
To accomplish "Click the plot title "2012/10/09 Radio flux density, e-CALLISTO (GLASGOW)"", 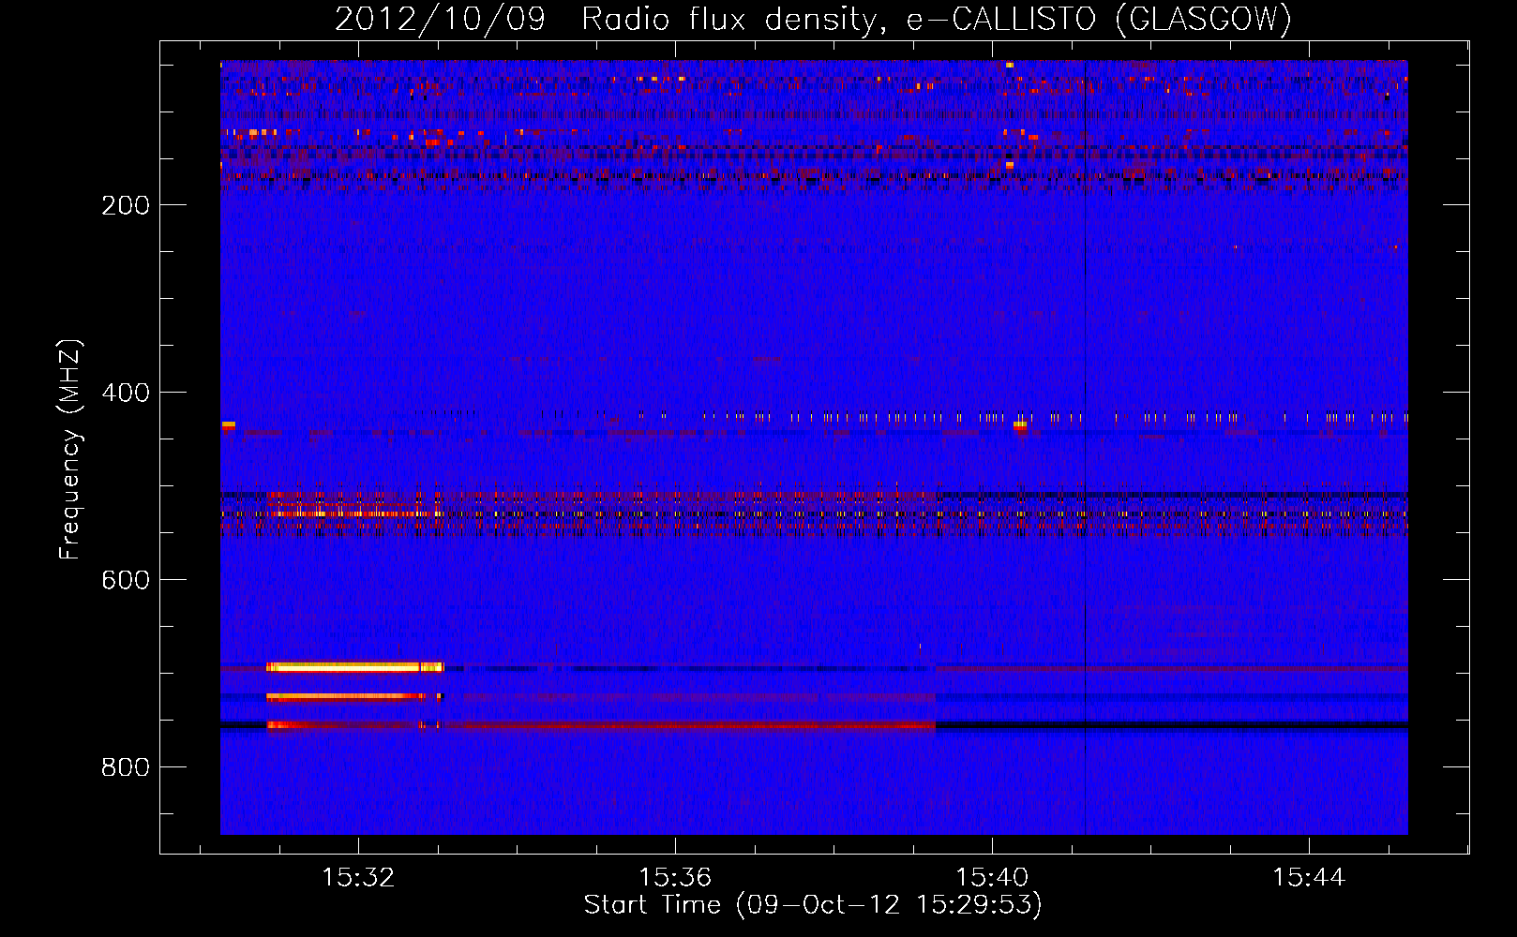I will [x=813, y=19].
